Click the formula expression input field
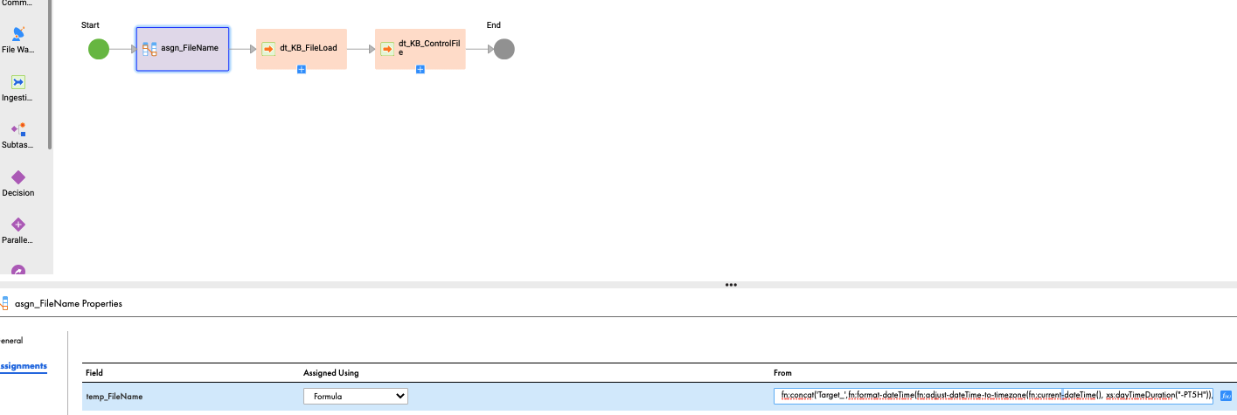The width and height of the screenshot is (1237, 415). tap(994, 396)
